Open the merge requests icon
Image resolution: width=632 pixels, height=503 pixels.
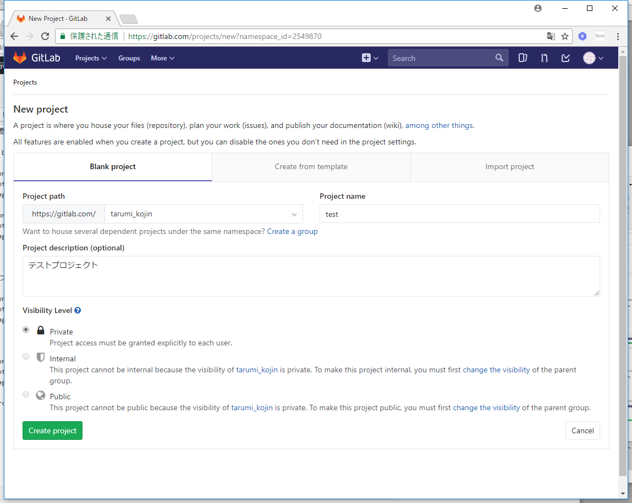[544, 58]
